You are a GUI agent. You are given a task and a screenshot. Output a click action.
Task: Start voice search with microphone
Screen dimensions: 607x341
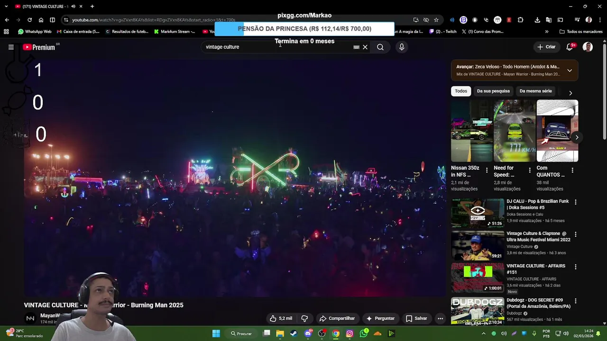click(x=402, y=47)
